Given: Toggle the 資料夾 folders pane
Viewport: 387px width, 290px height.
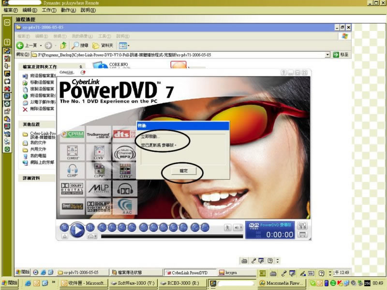Looking at the screenshot, I should [103, 45].
